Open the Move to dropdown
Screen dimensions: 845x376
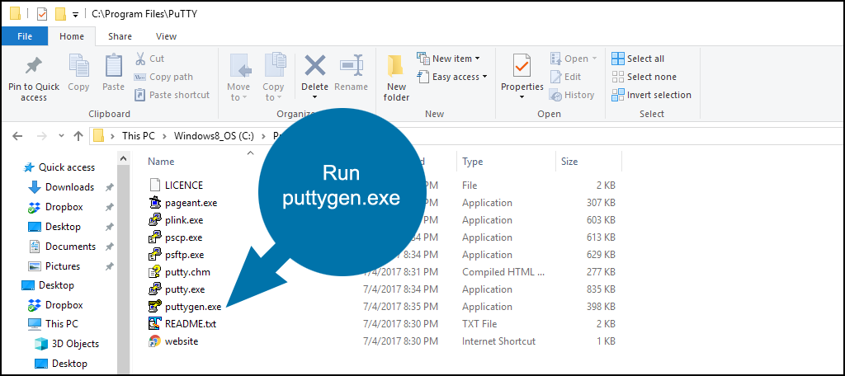(x=238, y=77)
